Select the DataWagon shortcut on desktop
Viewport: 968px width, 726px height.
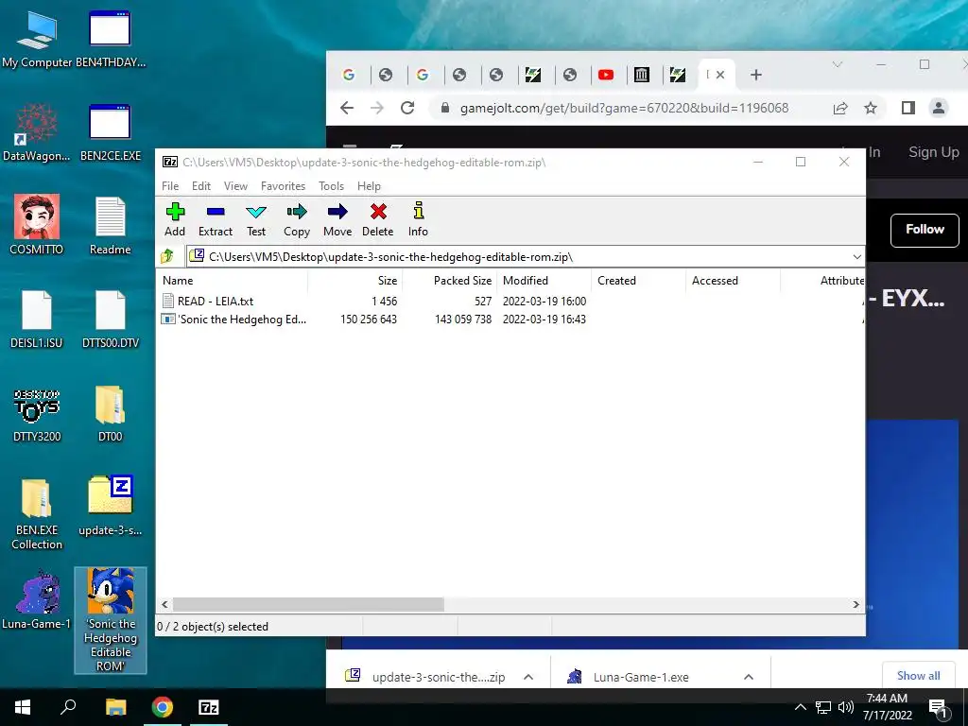tap(37, 132)
